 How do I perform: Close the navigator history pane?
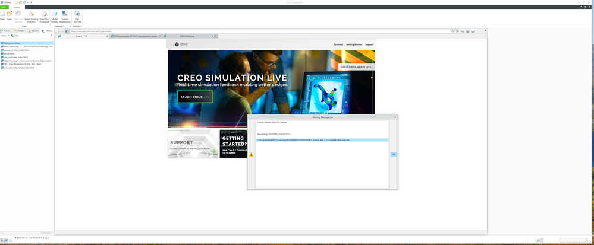tap(52, 35)
